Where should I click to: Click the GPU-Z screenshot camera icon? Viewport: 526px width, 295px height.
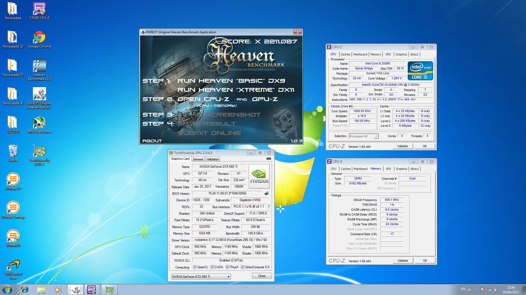click(268, 159)
